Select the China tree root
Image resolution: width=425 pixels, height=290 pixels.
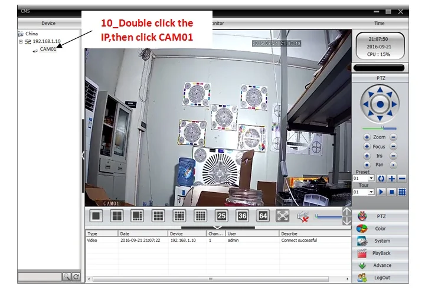(31, 34)
